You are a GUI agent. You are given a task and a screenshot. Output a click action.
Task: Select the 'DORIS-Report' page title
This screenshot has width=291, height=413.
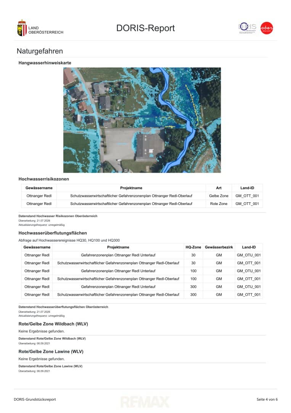[146, 28]
